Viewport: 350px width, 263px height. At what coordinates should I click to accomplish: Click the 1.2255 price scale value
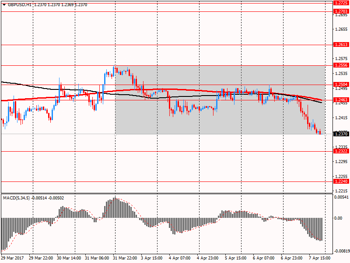point(341,176)
